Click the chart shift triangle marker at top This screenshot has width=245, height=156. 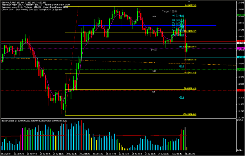coord(189,2)
